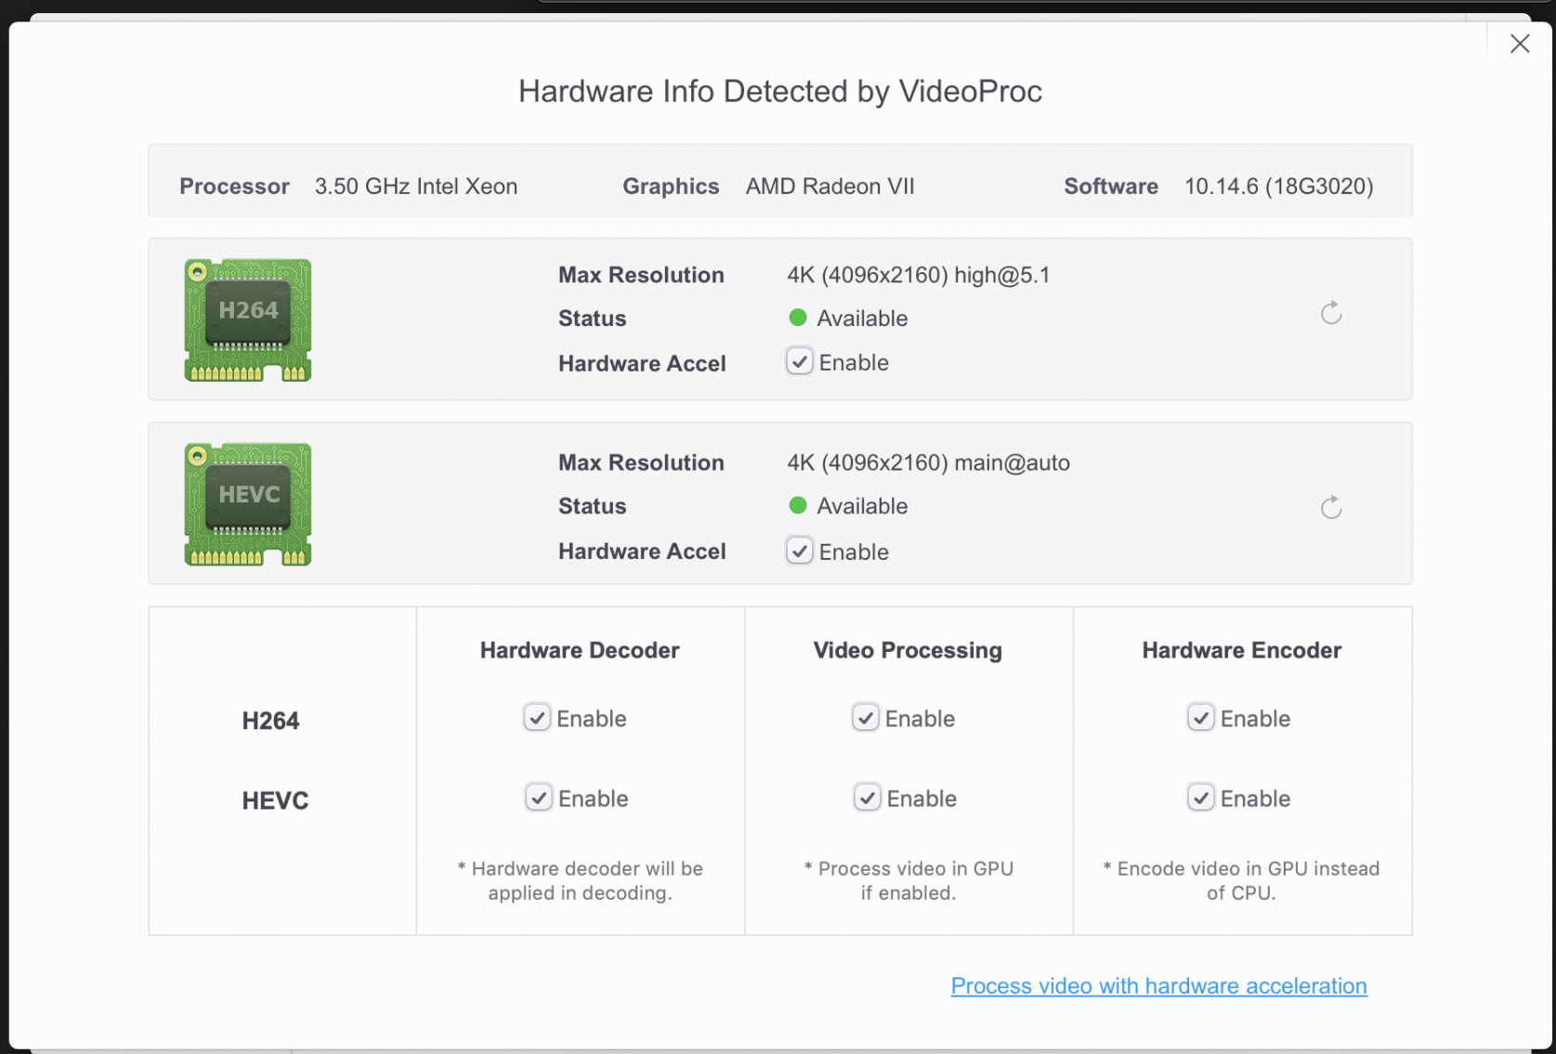Click the AMD Radeon VII graphics text

[x=830, y=187]
